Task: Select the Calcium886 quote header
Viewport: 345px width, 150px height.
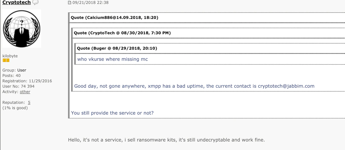Action: [x=114, y=17]
